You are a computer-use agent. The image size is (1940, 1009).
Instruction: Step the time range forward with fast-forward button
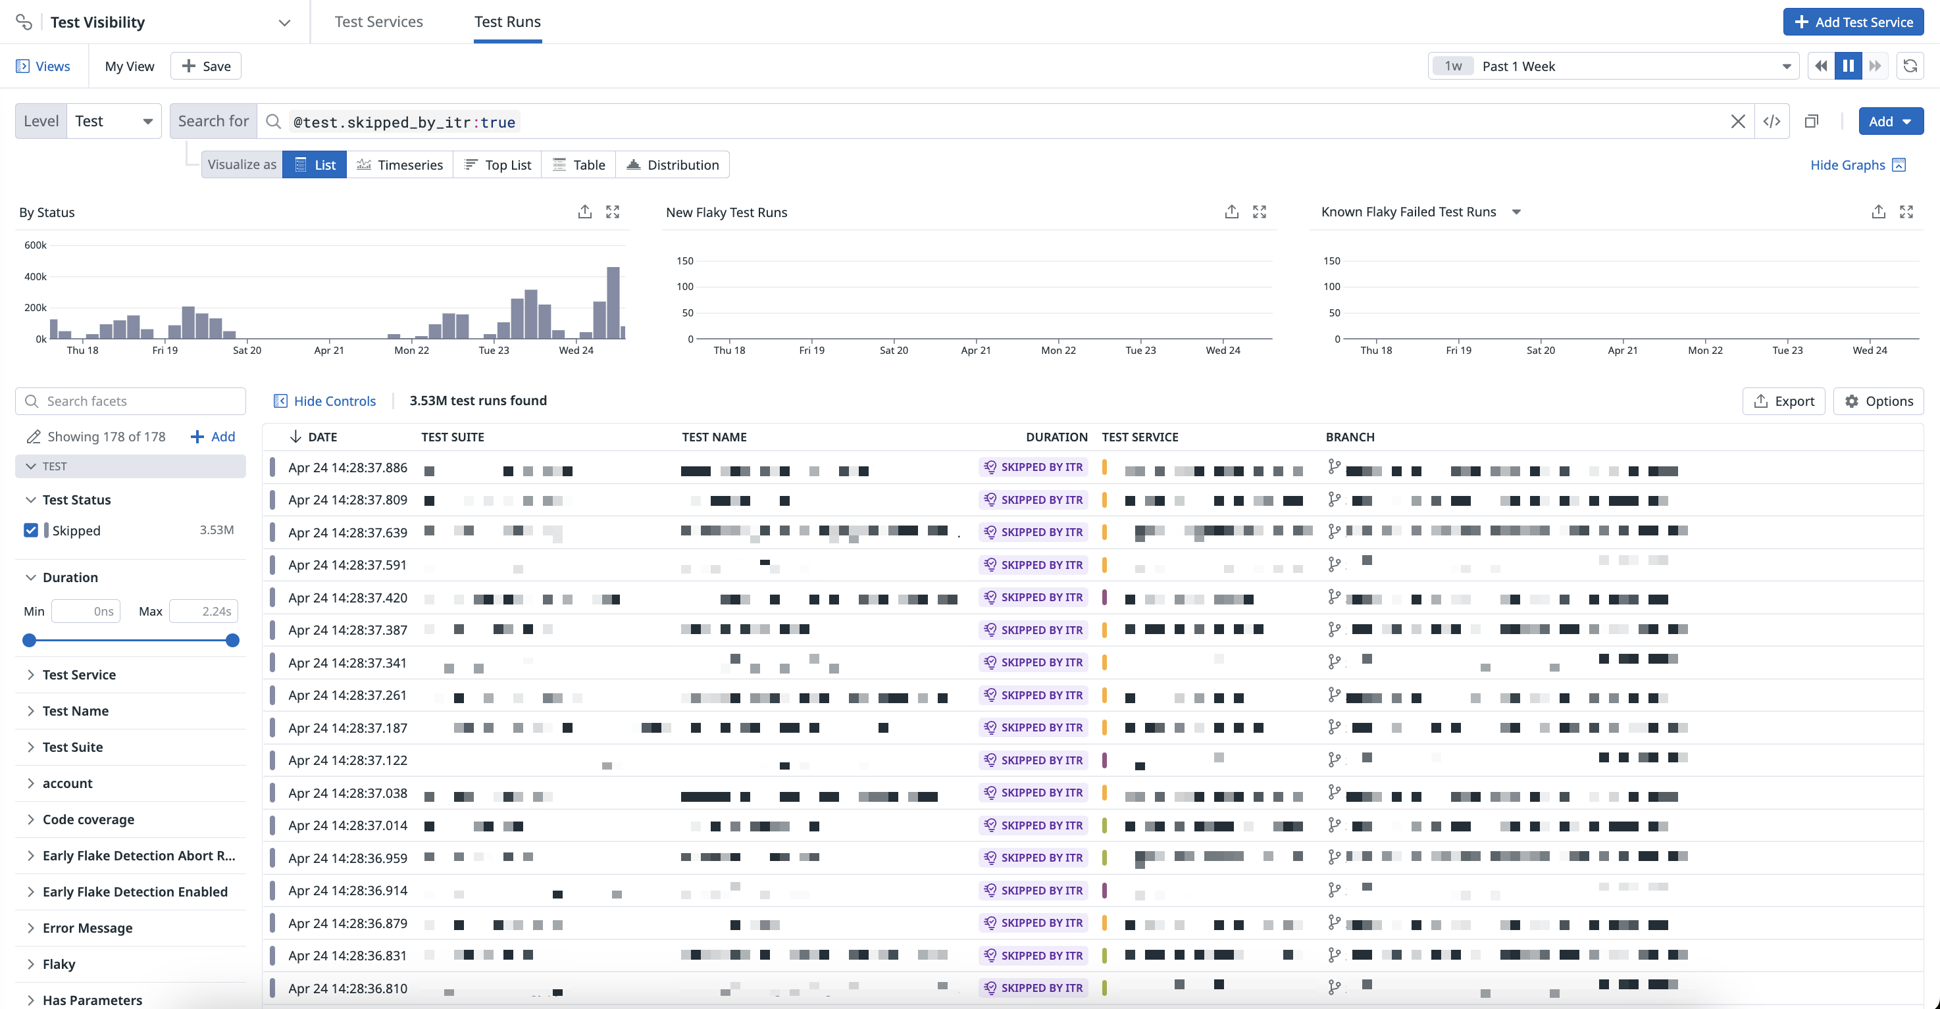click(x=1876, y=66)
